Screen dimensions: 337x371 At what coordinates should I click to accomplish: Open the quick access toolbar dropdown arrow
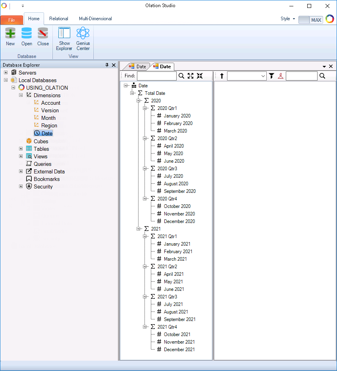click(23, 6)
